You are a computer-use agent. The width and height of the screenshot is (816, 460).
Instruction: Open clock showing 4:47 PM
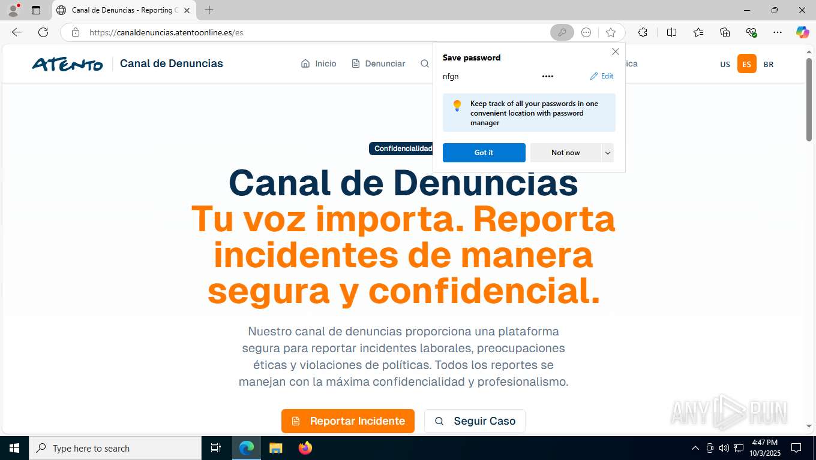point(765,448)
